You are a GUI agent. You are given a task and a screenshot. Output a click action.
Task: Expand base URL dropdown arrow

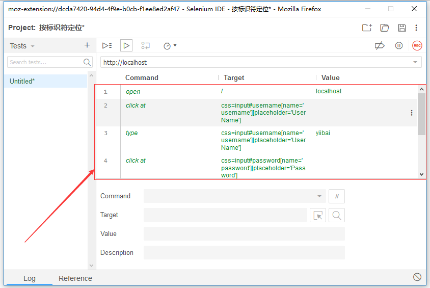click(x=415, y=62)
